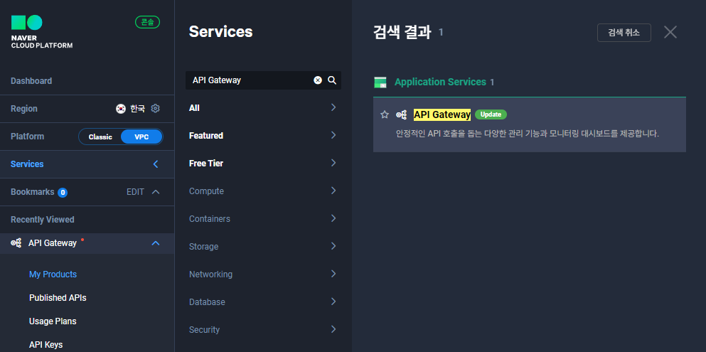Clear the API Gateway search text
The image size is (706, 352).
318,80
